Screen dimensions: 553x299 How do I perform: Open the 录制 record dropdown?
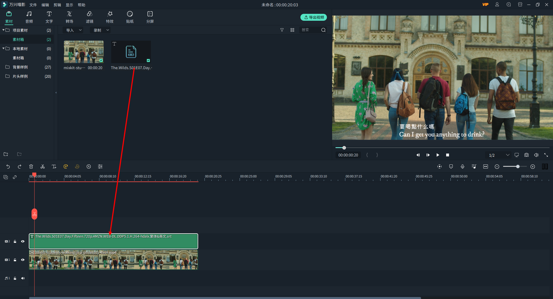(x=101, y=30)
